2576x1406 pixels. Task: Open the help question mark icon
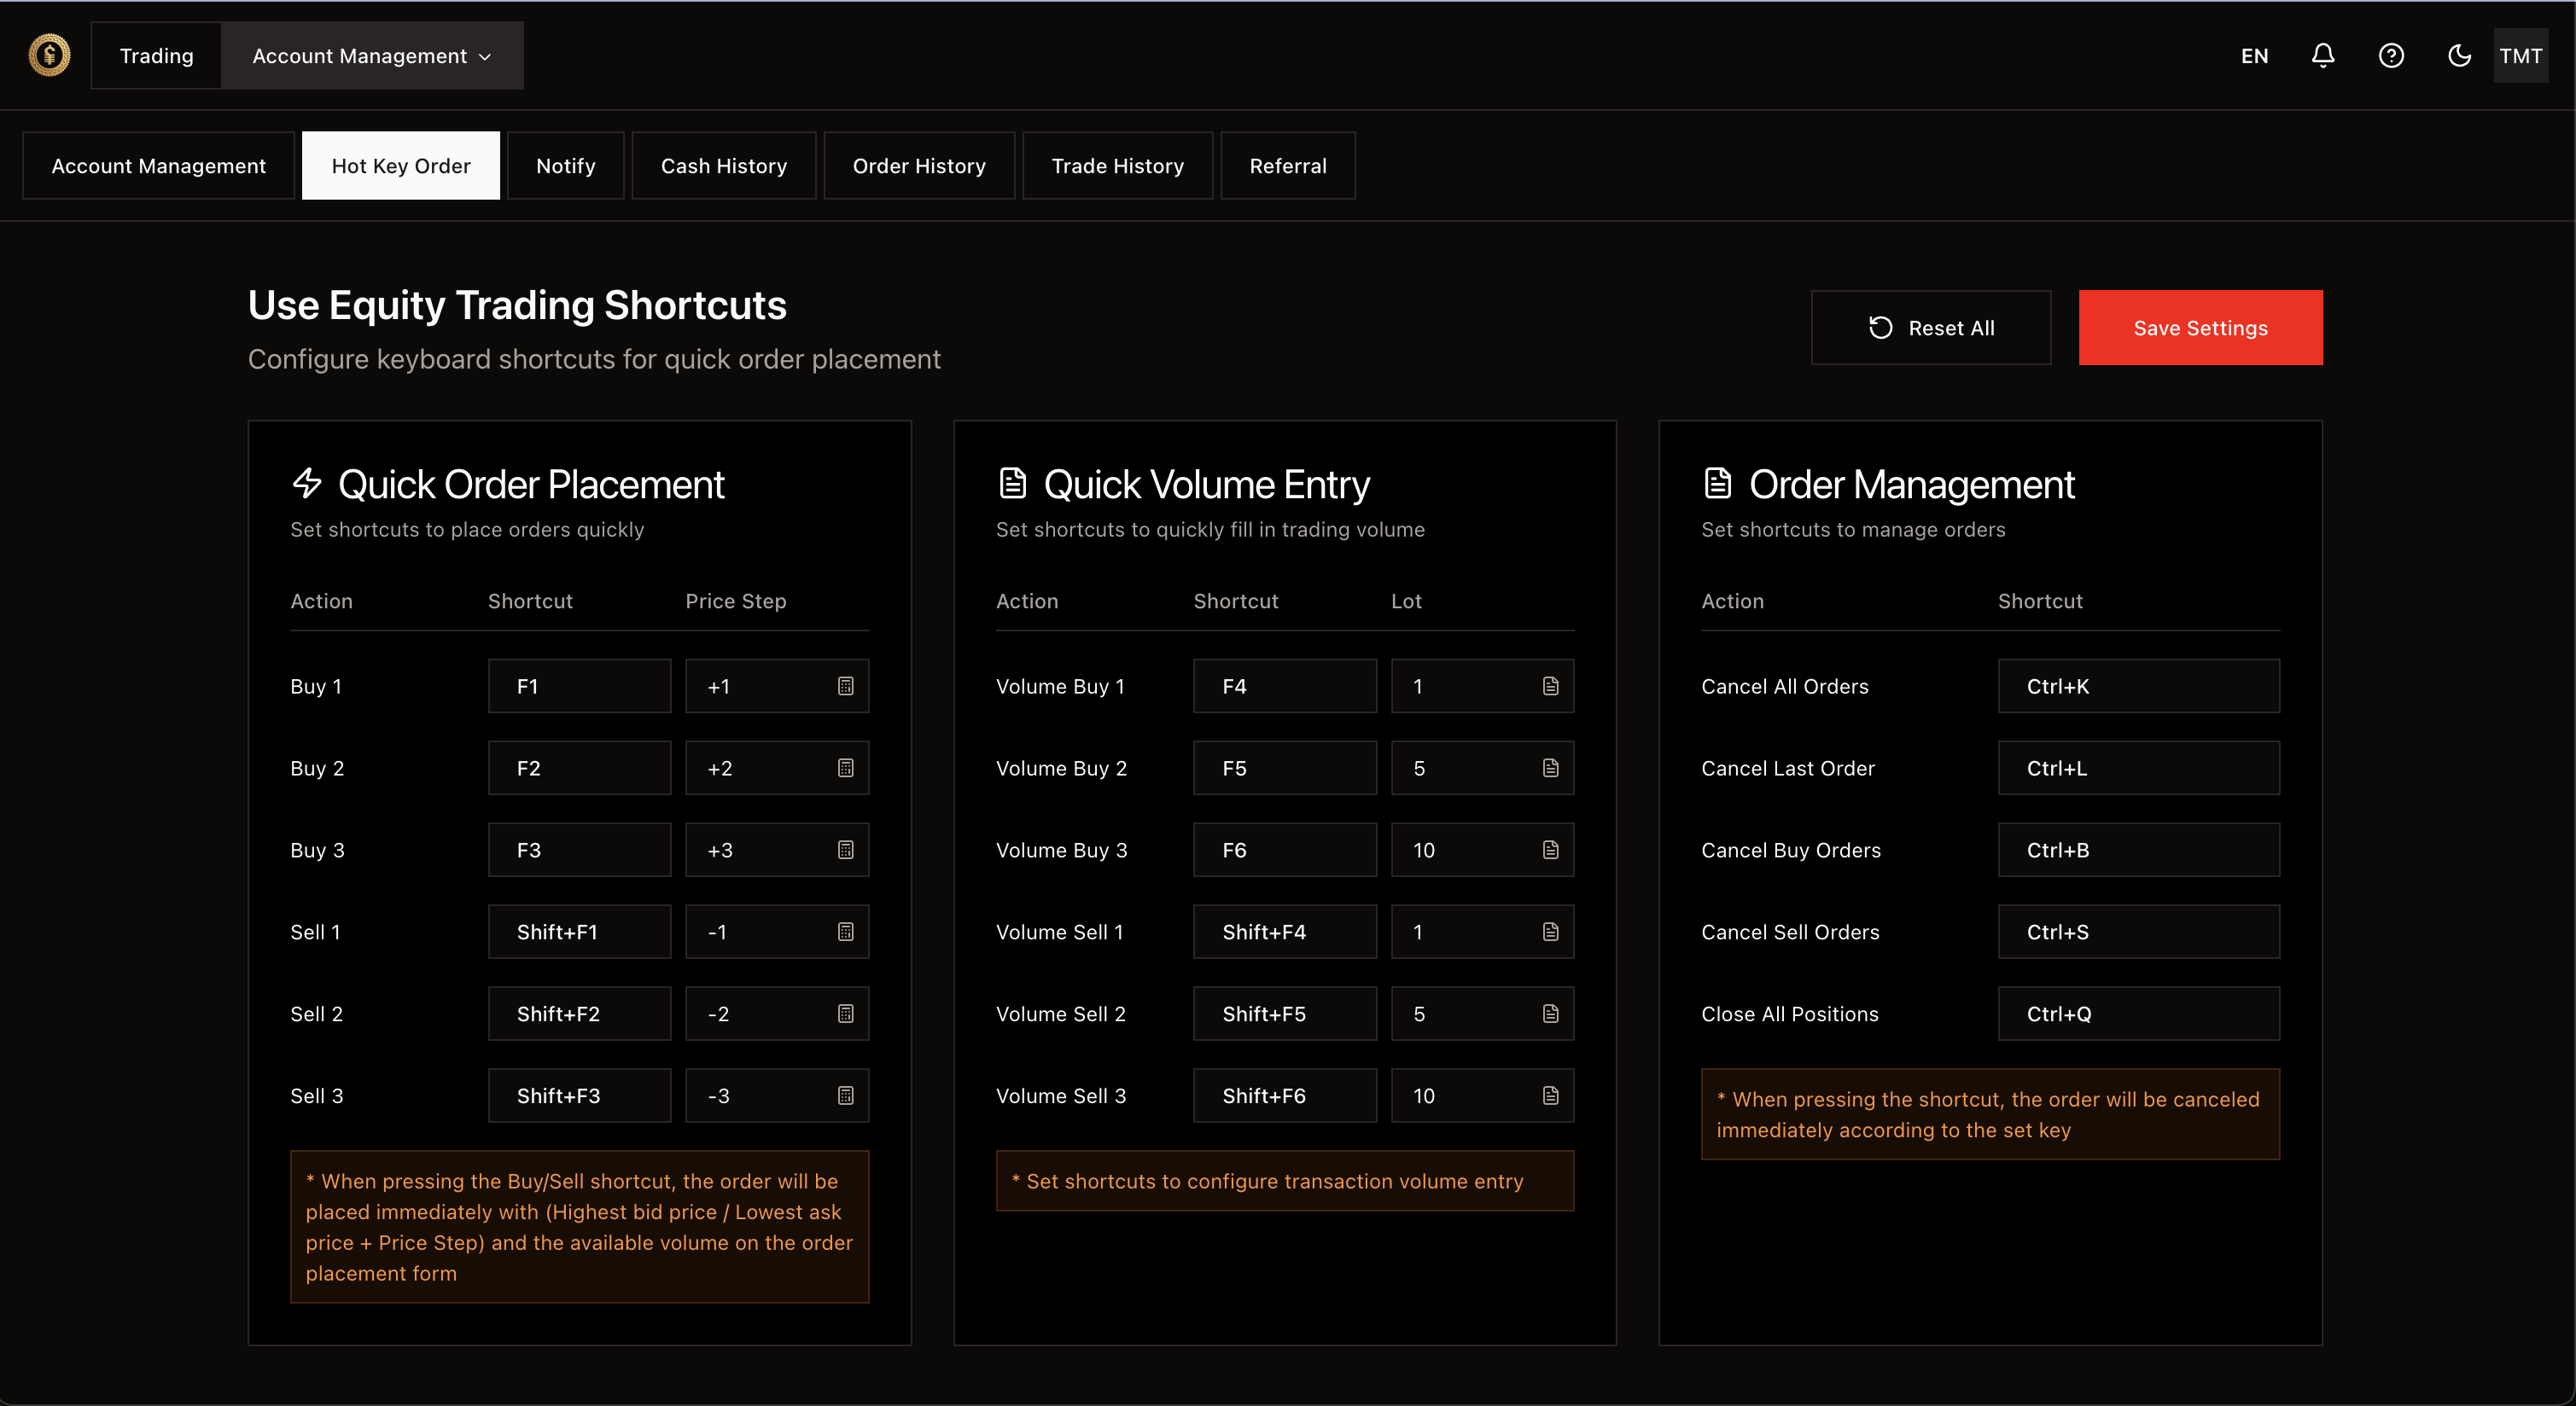pyautogui.click(x=2390, y=56)
